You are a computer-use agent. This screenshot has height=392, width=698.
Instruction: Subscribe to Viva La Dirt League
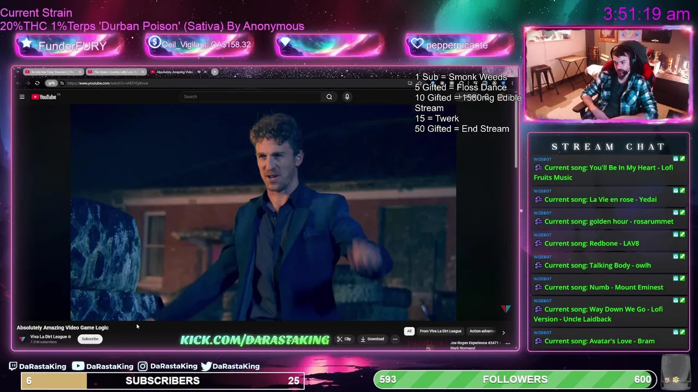coord(90,339)
